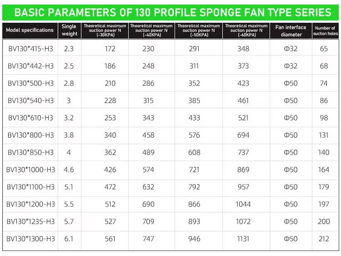Image resolution: width=341 pixels, height=256 pixels.
Task: Click the Φ32 cell in the BV130*442-H3 row
Action: (x=291, y=66)
